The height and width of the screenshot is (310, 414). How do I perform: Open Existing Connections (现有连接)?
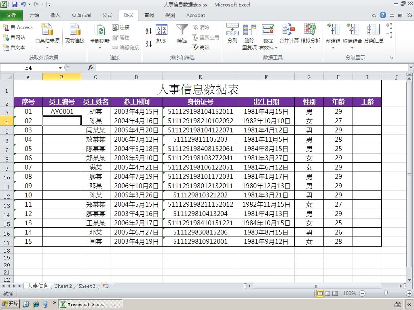click(75, 33)
